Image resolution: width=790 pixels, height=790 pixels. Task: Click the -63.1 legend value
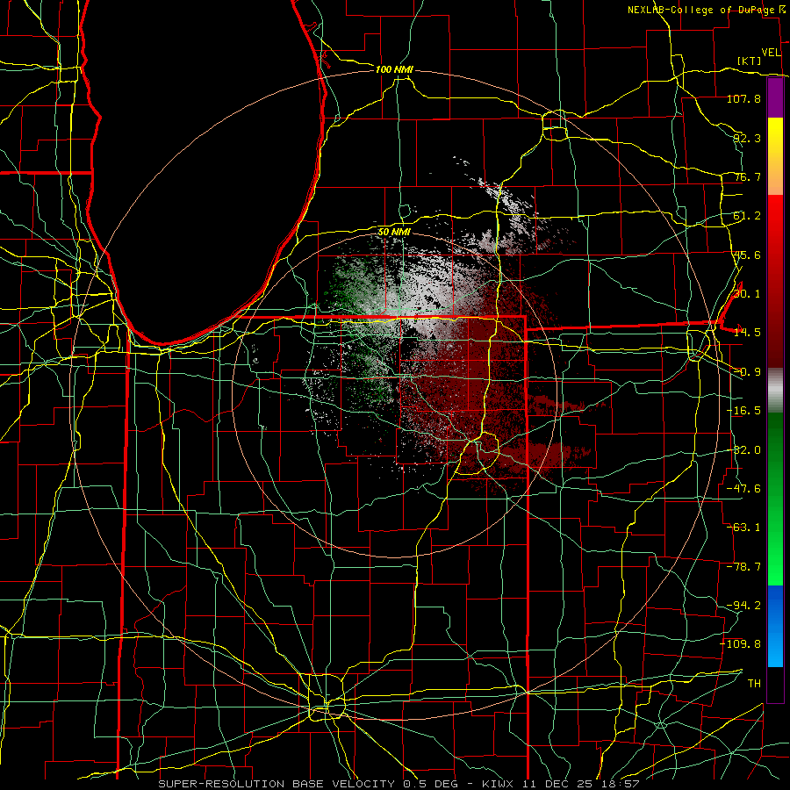click(743, 528)
